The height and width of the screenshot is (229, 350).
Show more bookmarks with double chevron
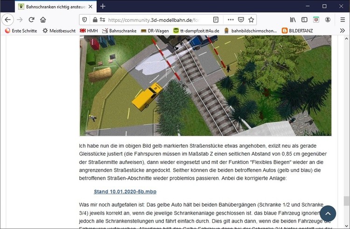(343, 31)
